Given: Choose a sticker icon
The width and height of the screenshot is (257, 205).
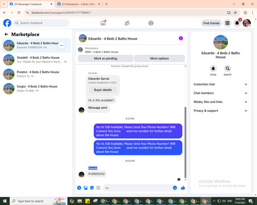Looking at the screenshot, I should (x=92, y=188).
